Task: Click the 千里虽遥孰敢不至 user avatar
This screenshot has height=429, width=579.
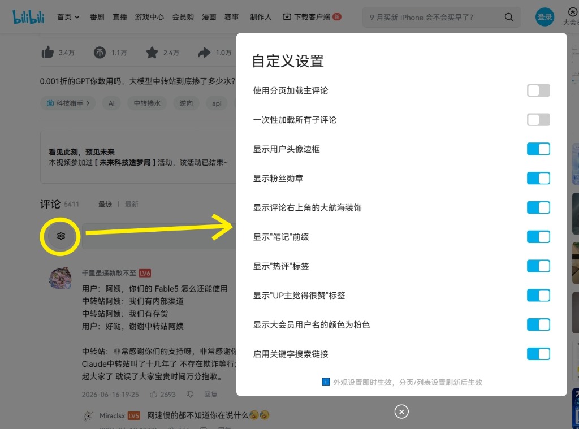Action: click(60, 278)
